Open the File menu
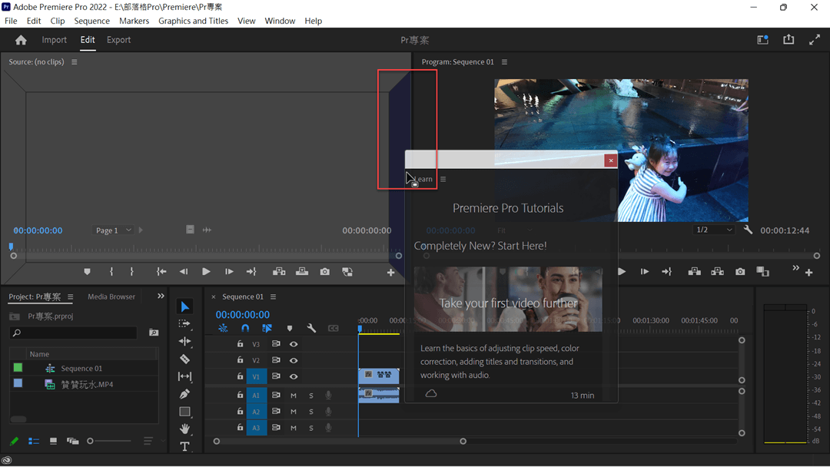The width and height of the screenshot is (830, 467). [11, 21]
